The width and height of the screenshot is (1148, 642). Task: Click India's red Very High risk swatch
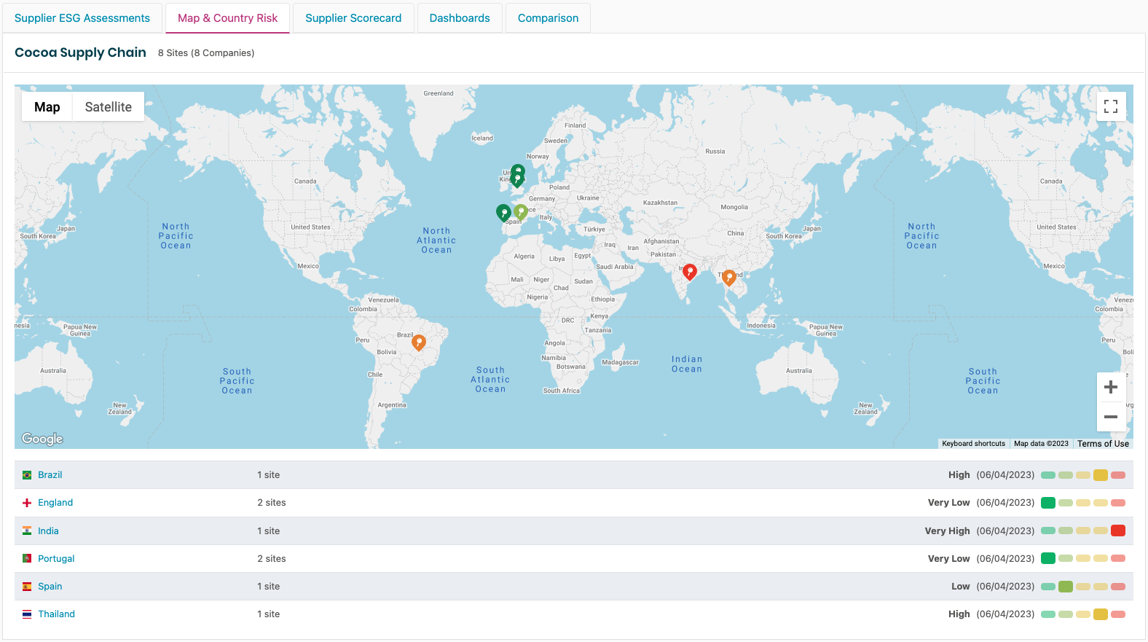[x=1118, y=531]
